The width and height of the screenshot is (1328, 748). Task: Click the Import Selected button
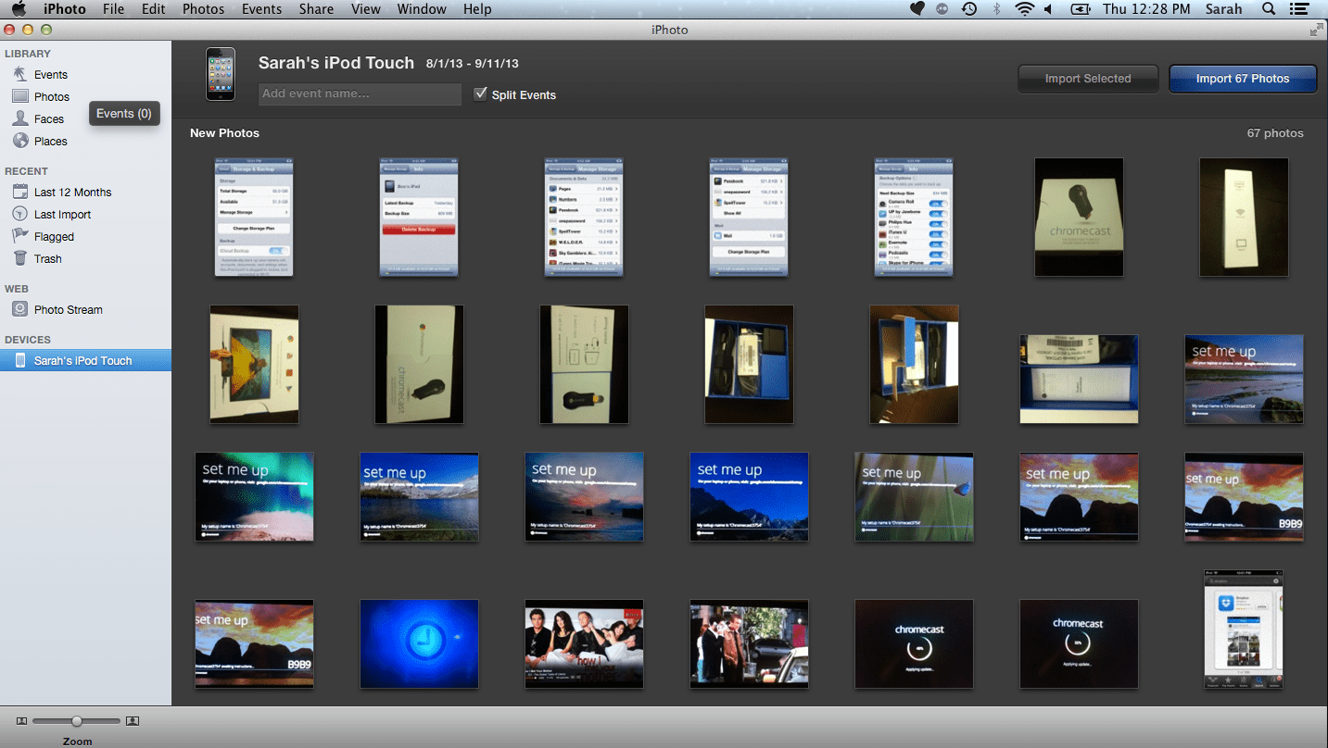(1088, 79)
